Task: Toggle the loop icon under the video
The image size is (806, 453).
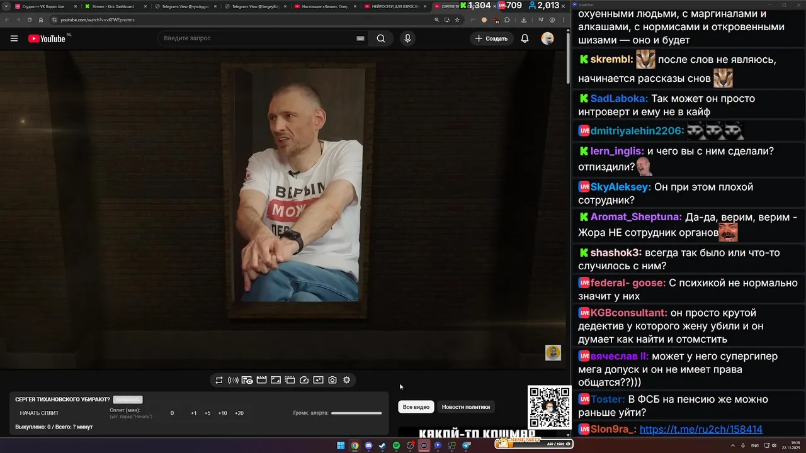Action: tap(219, 380)
